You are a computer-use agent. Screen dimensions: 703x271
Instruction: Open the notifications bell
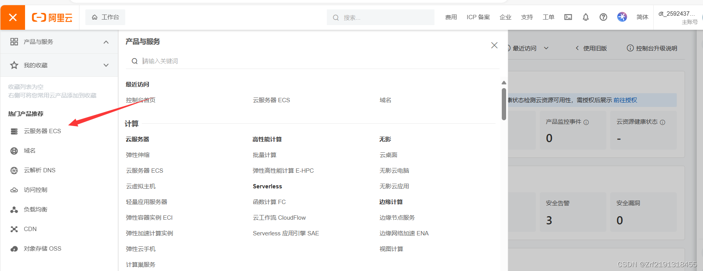point(586,17)
